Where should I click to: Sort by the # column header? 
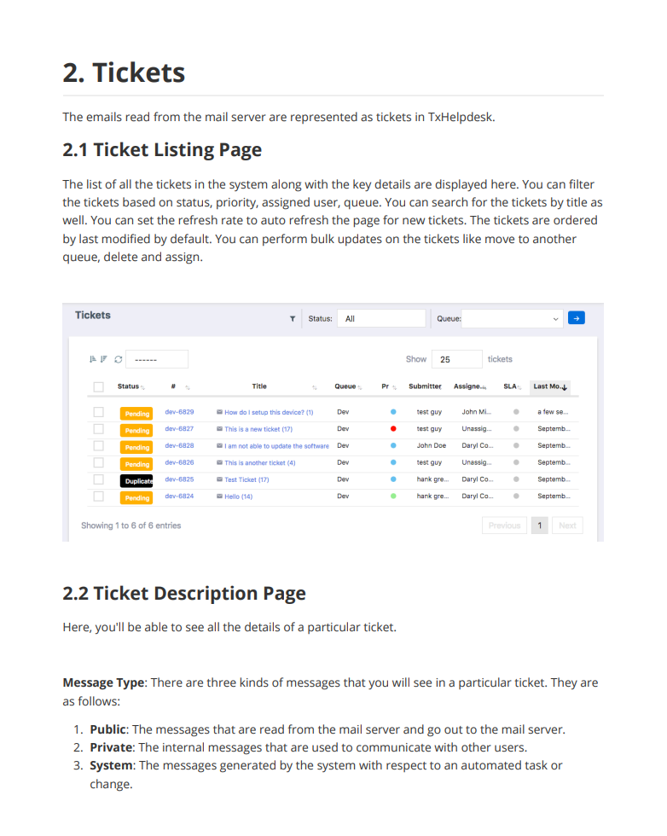click(x=180, y=386)
